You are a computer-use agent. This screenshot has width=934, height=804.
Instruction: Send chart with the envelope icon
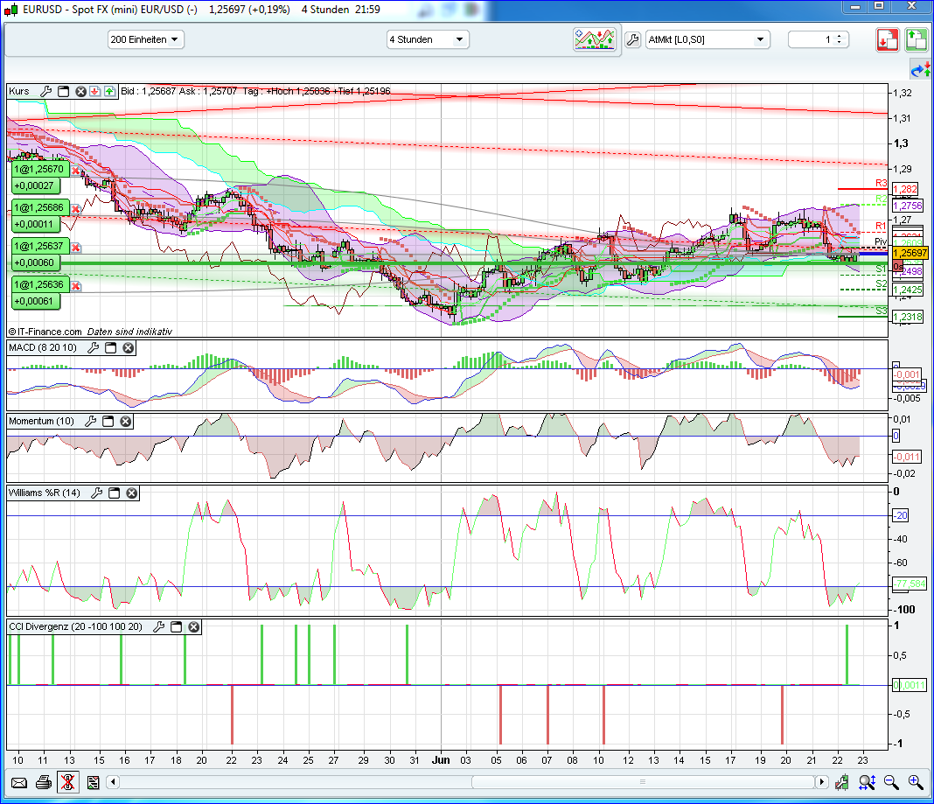[x=18, y=782]
